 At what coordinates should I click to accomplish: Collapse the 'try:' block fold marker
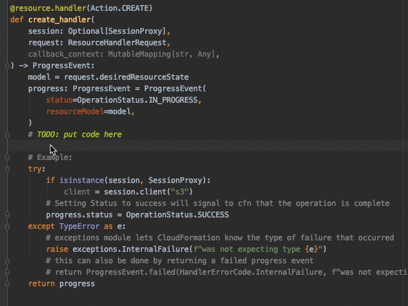click(x=7, y=170)
